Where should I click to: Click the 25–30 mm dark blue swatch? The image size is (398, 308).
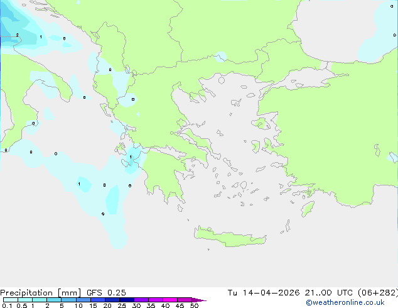click(127, 300)
